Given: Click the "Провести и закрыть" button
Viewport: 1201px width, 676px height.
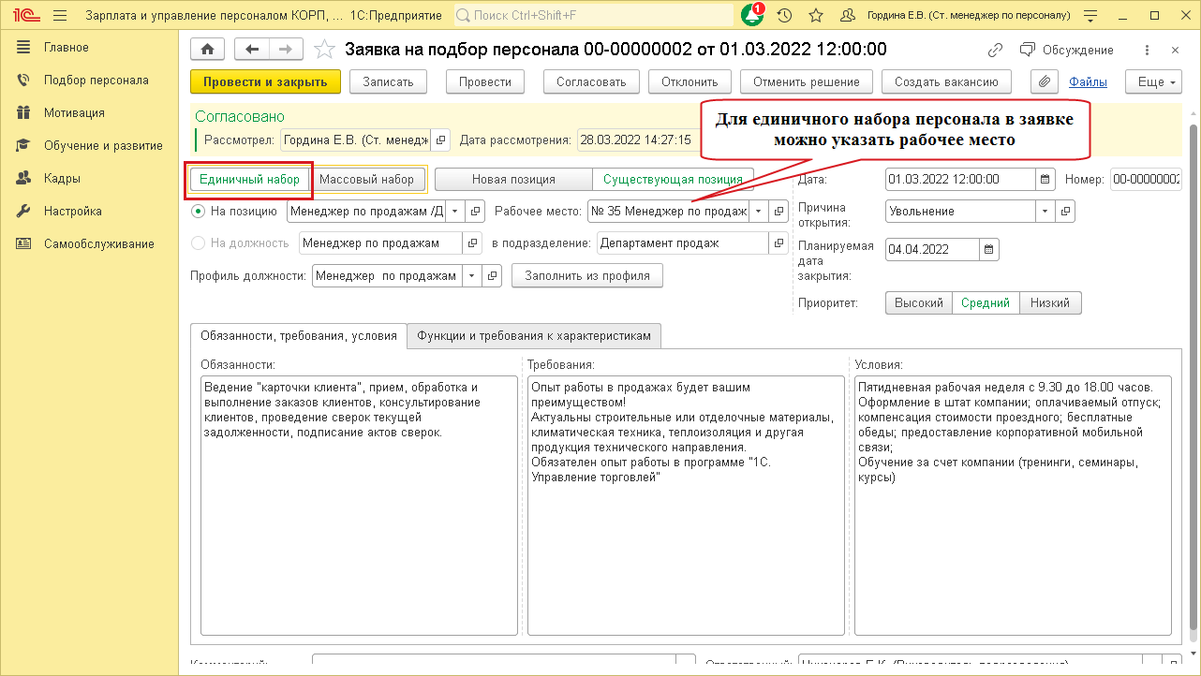Looking at the screenshot, I should click(265, 81).
